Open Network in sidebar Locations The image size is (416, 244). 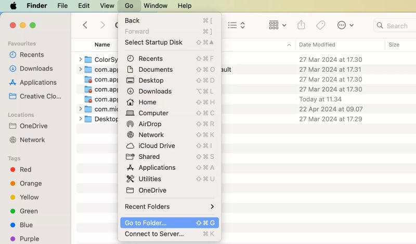[27, 140]
